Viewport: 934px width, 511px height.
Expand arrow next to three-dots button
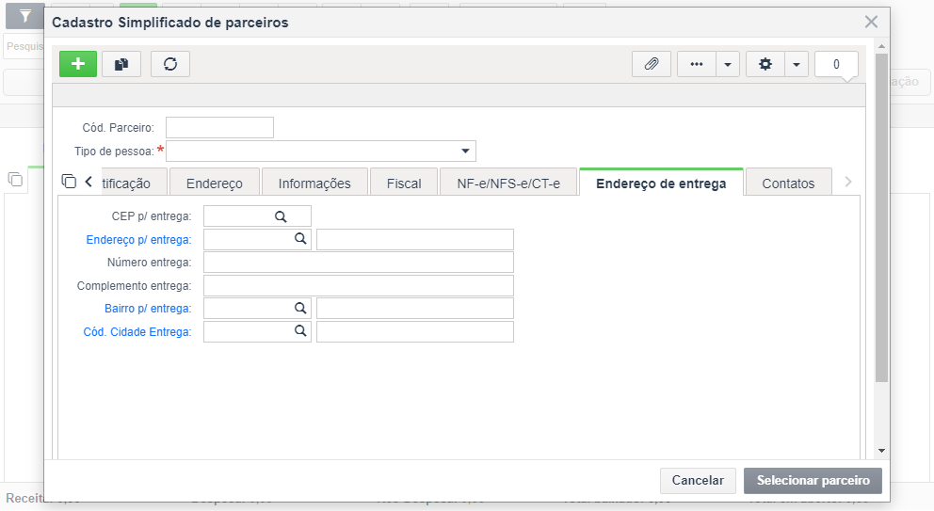[x=727, y=64]
